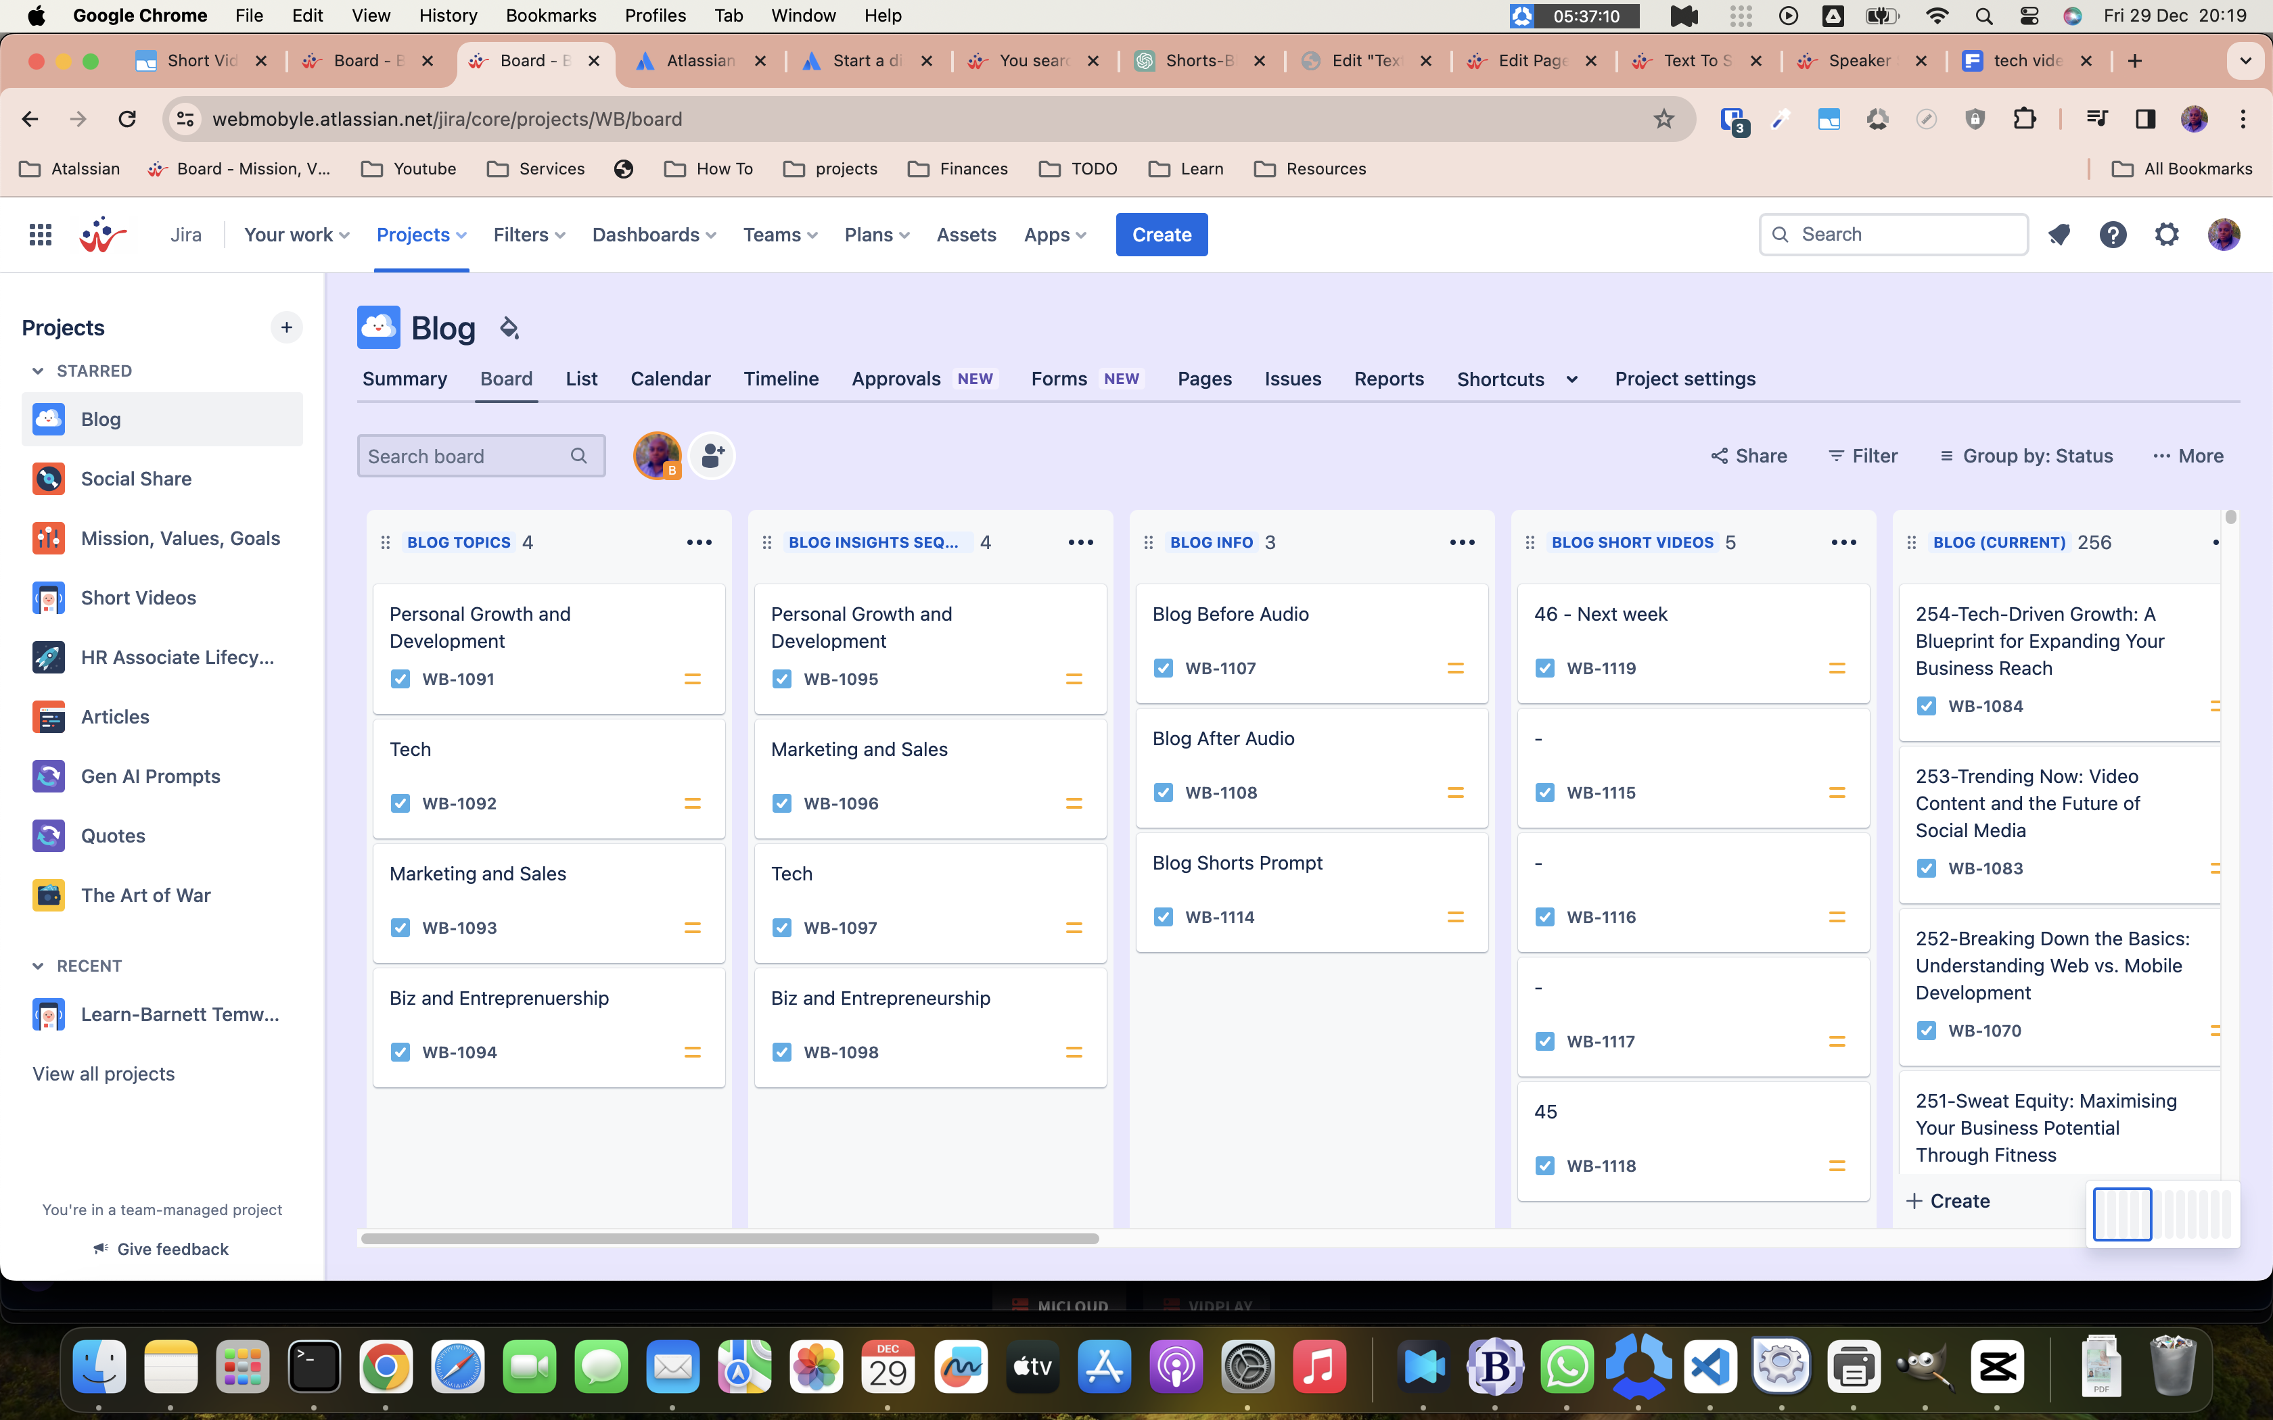Open the Blog Topics column three-dot menu

[x=699, y=542]
